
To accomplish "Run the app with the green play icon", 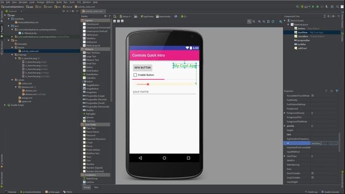I will click(313, 7).
